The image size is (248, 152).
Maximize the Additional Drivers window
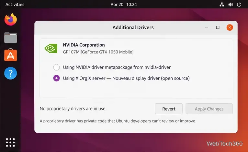click(218, 28)
